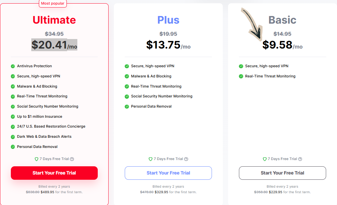Select the checkmark beside Real-Time Threat Monitoring on Basic
337x205 pixels.
pyautogui.click(x=241, y=76)
